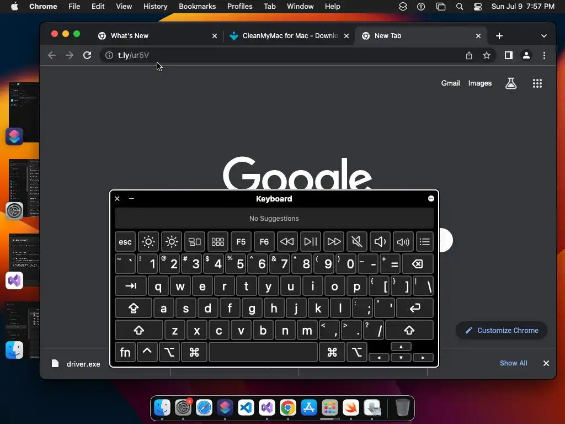Open the View menu in menu bar
565x424 pixels.
point(124,6)
